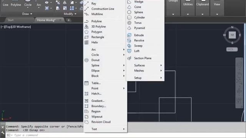Expand the View panel
Viewport: 246px width, 138px height.
(217, 14)
